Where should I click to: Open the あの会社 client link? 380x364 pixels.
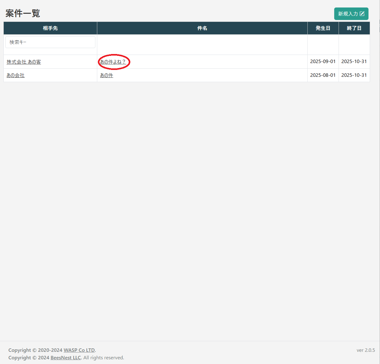point(16,75)
